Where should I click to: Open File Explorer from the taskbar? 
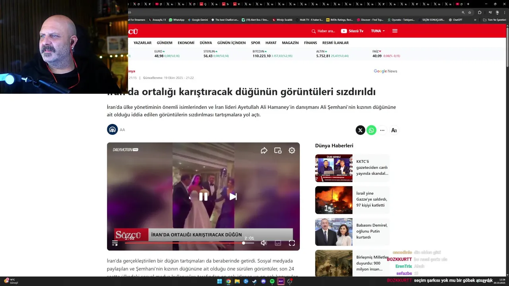click(237, 281)
